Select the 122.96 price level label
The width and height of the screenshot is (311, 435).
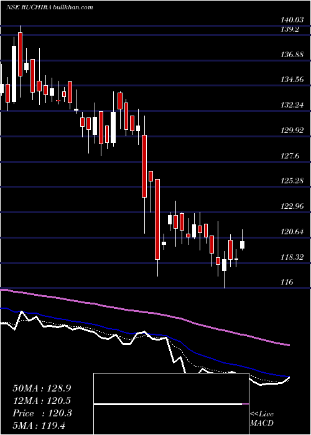coord(292,206)
